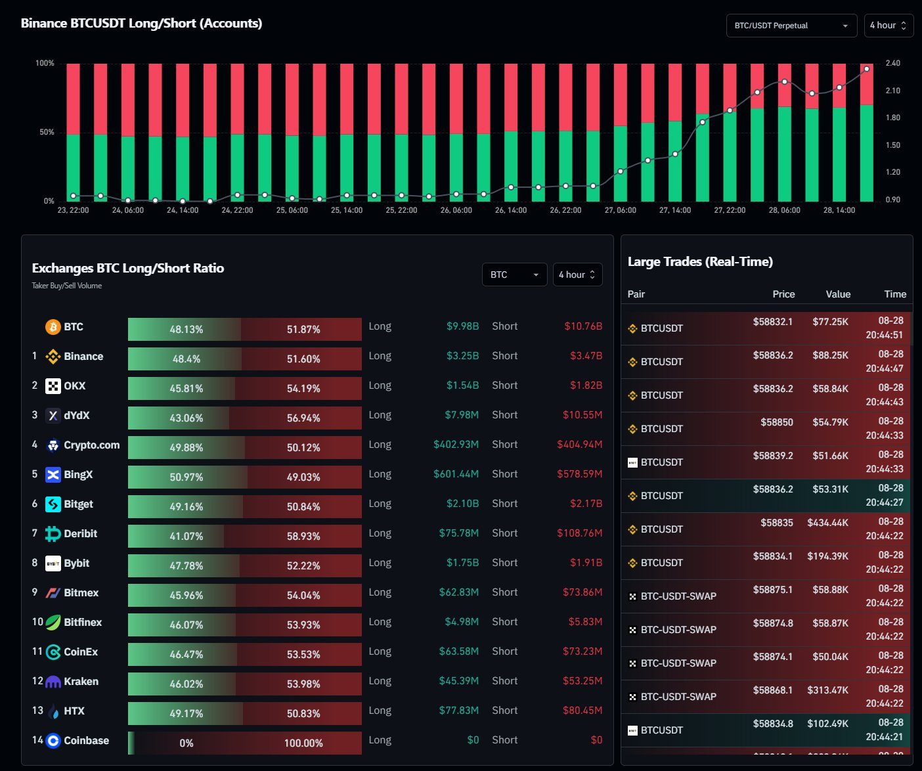Click Bitfinex long value $4.98M
The height and width of the screenshot is (771, 922).
462,622
